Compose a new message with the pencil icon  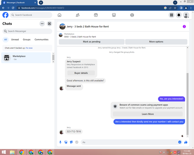point(49,24)
